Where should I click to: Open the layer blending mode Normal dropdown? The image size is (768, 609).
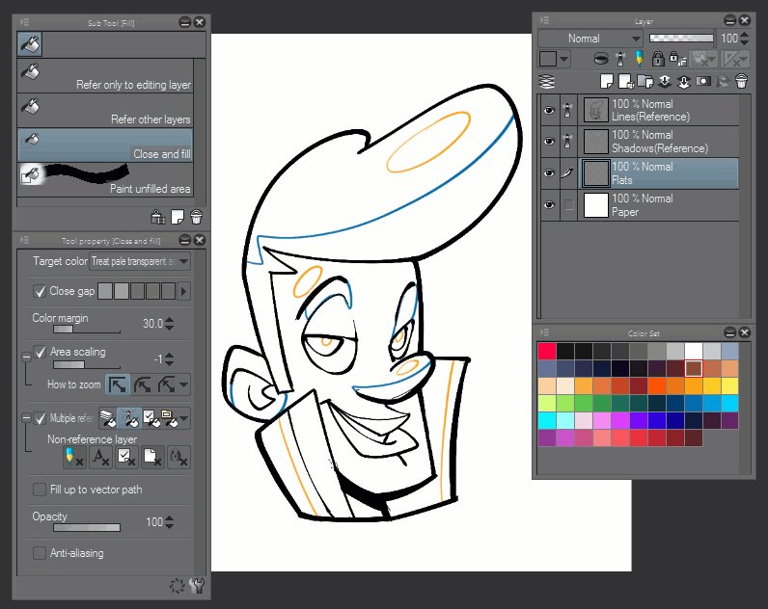point(590,39)
